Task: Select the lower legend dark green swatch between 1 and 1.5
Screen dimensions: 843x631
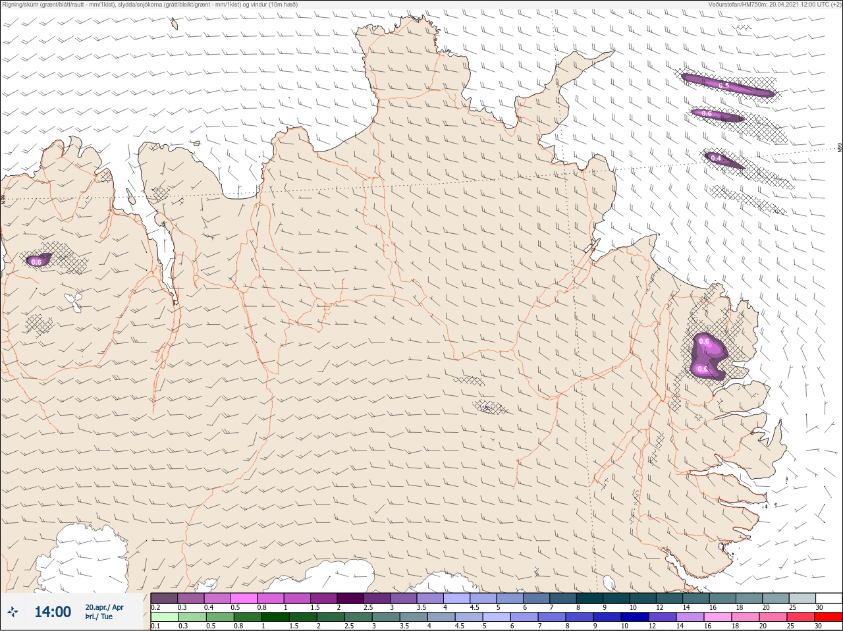Action: point(275,617)
